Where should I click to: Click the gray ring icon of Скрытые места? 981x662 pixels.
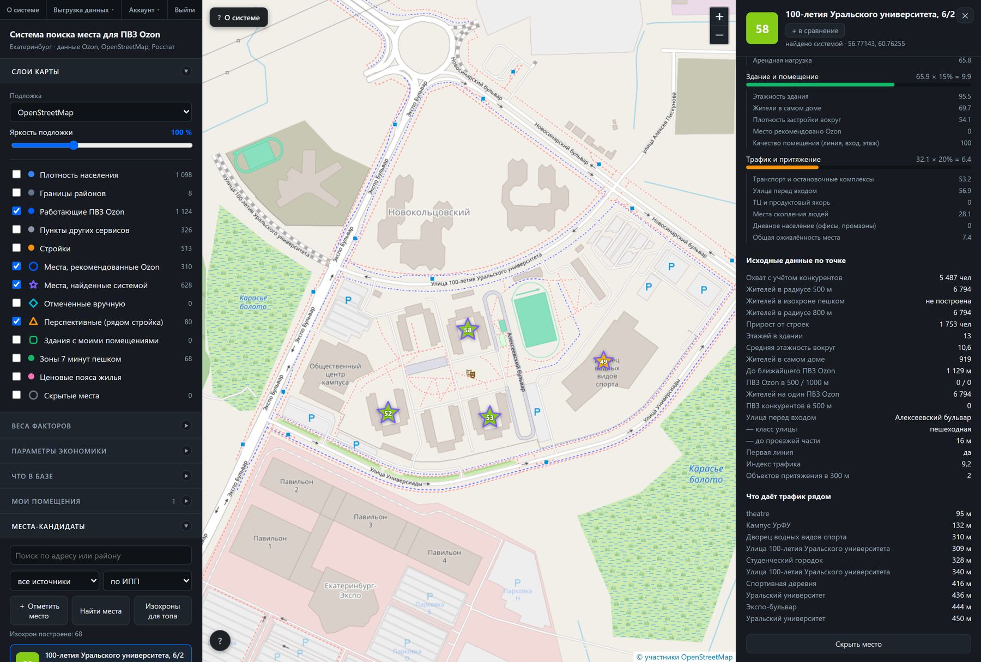tap(33, 396)
